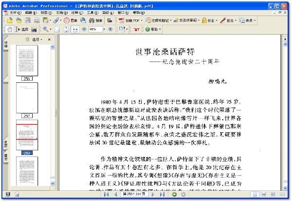Screen dimensions: 292x202
Task: Click the 创建 PDF toolbar button
Action: pos(130,20)
